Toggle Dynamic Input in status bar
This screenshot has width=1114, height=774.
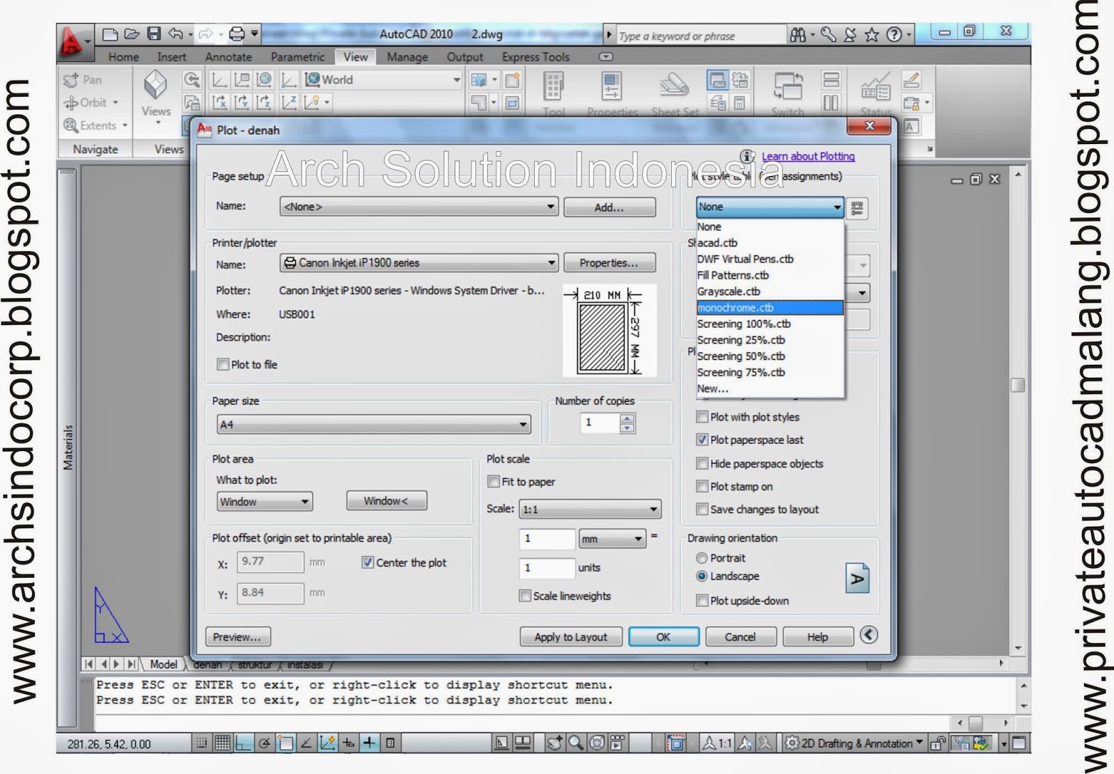pyautogui.click(x=348, y=743)
